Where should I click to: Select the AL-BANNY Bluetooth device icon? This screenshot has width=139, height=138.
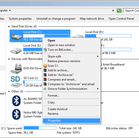tap(16, 101)
